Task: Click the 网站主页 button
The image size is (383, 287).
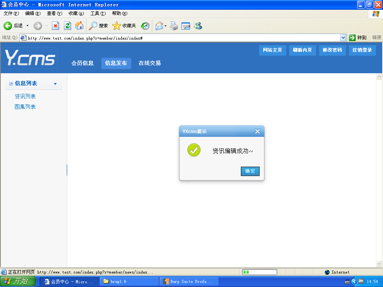Action: point(273,50)
